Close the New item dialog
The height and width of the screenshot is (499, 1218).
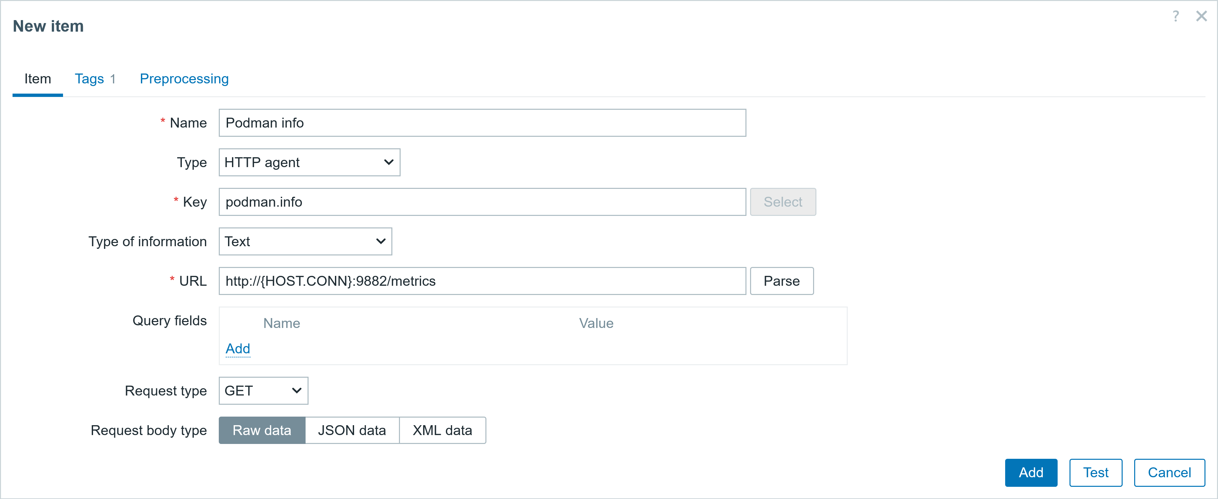pos(1202,16)
